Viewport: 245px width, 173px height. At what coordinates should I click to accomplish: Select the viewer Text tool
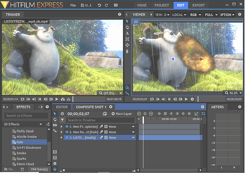tap(127, 33)
